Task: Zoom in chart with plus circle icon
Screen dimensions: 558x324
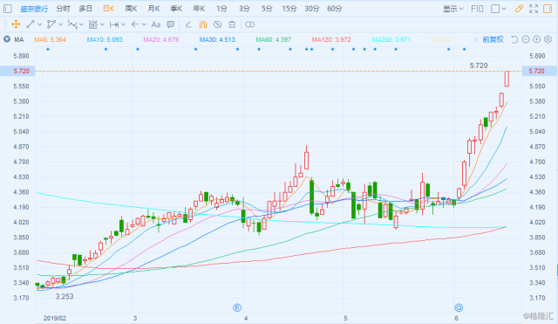Action: click(x=537, y=39)
